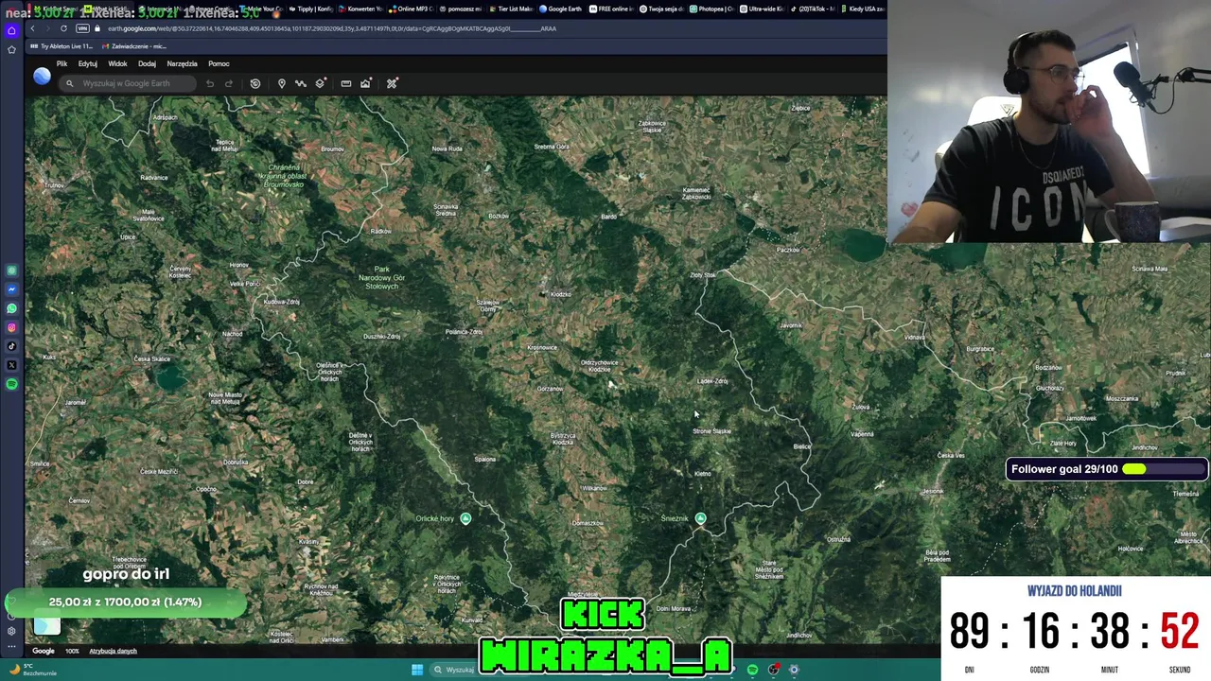Screen dimensions: 1211x681
Task: Click the Nowa Ruda map label
Action: (447, 148)
